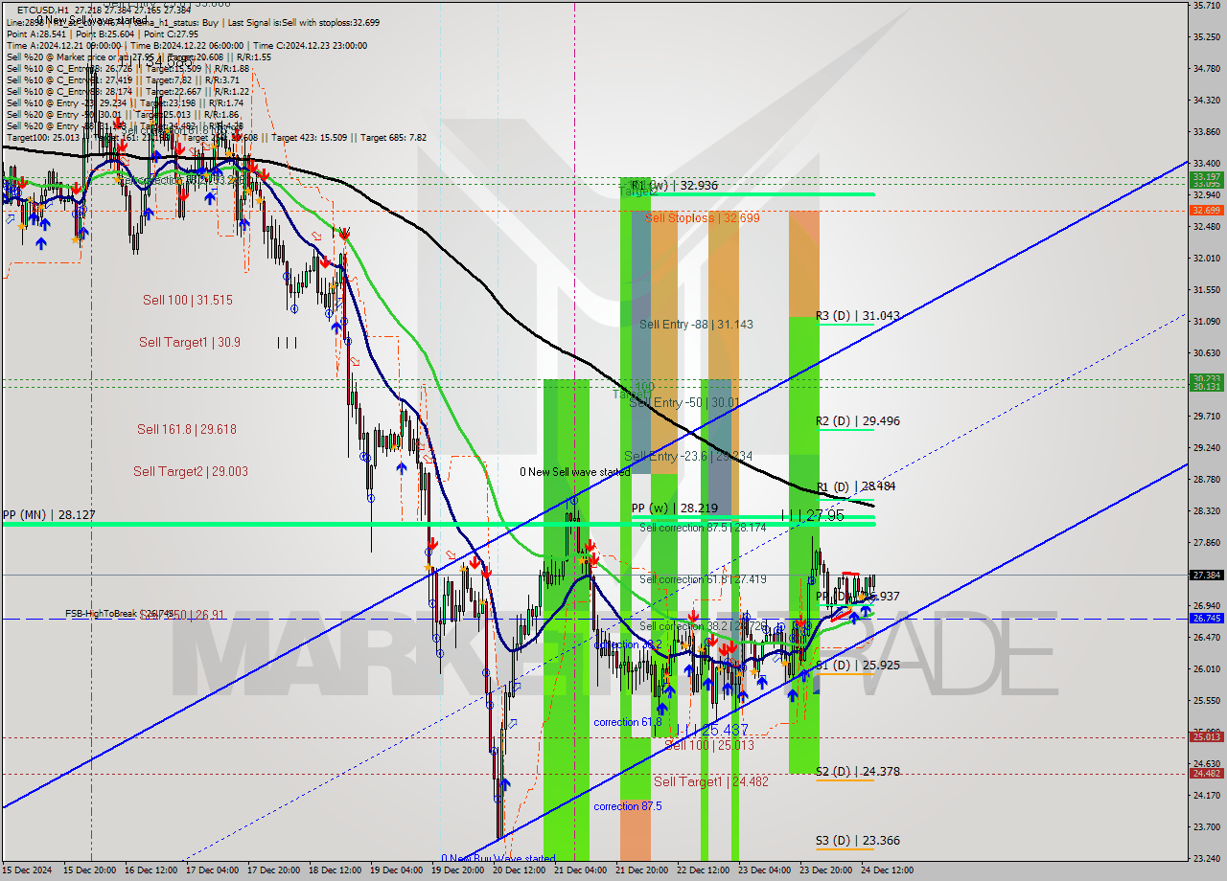Click the 28.780 price axis value
Screen dimensions: 1227x881
tap(1206, 479)
